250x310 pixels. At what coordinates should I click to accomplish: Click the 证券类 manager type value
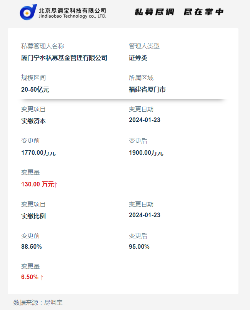(138, 58)
